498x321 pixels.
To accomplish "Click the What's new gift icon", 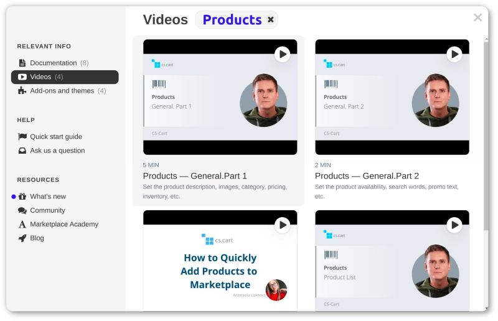I will point(22,197).
